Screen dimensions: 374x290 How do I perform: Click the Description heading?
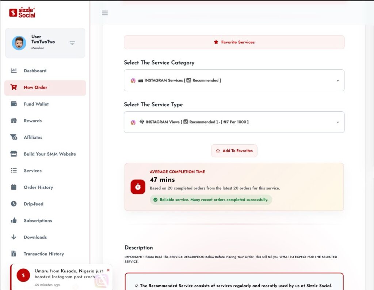pos(138,248)
